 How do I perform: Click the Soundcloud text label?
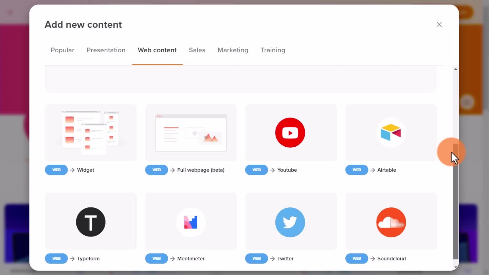tap(392, 259)
